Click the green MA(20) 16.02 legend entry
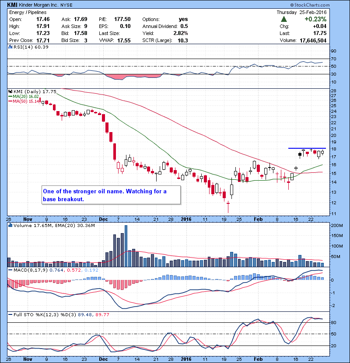 (24, 97)
